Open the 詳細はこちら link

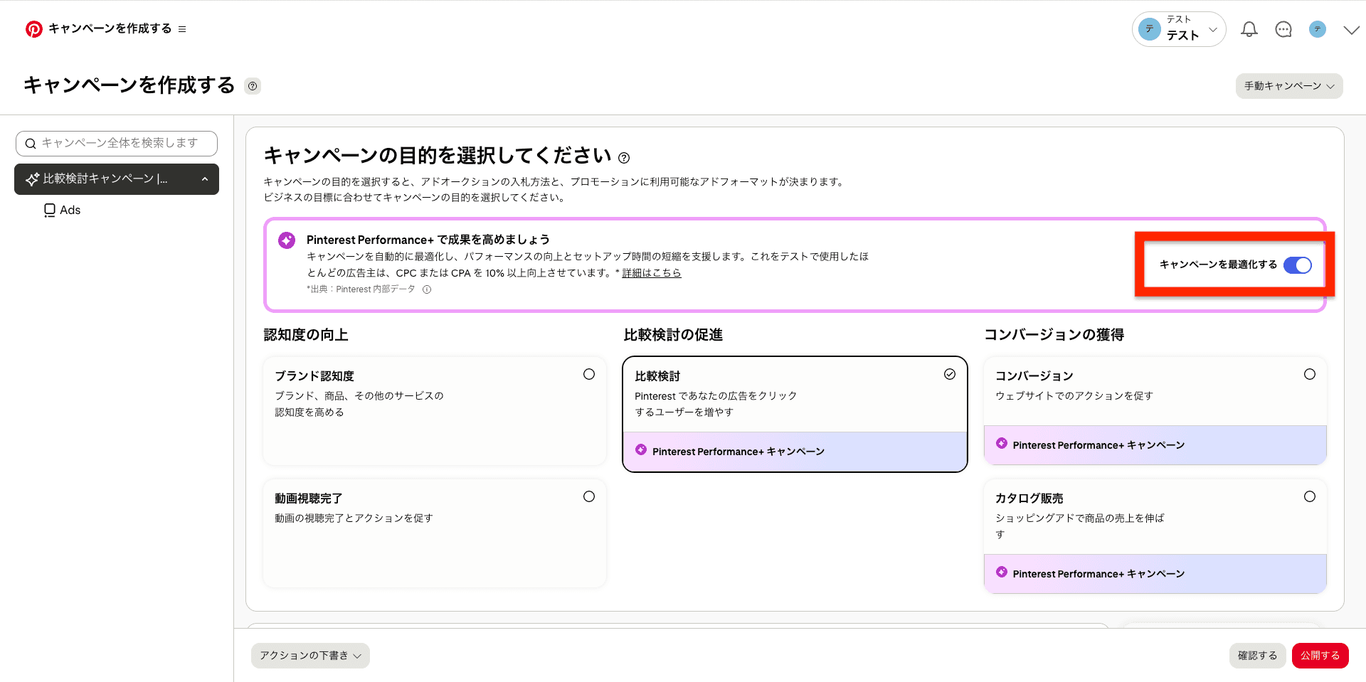click(x=652, y=273)
